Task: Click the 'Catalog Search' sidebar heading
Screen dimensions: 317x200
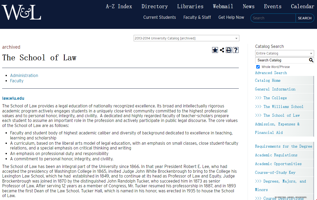Action: pos(269,46)
